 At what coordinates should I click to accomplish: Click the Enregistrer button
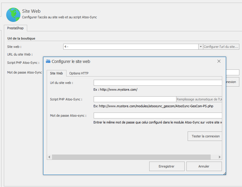pos(167,166)
